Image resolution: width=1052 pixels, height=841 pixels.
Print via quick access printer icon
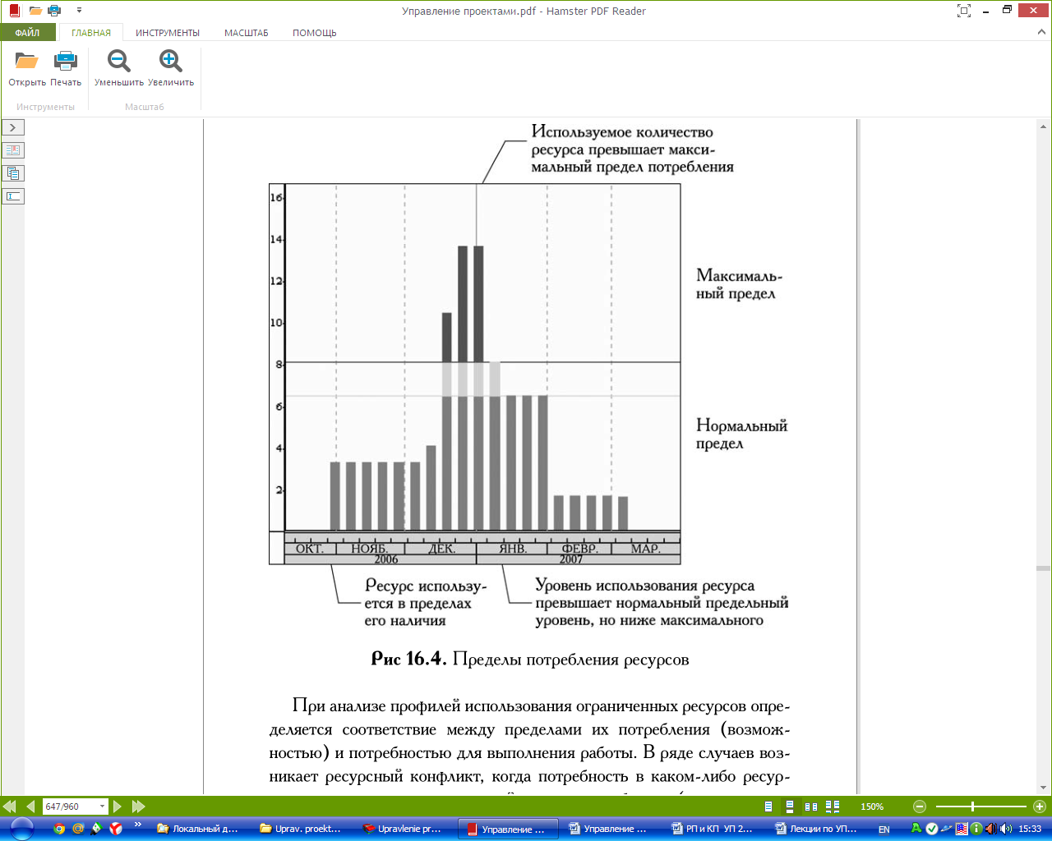(x=54, y=11)
